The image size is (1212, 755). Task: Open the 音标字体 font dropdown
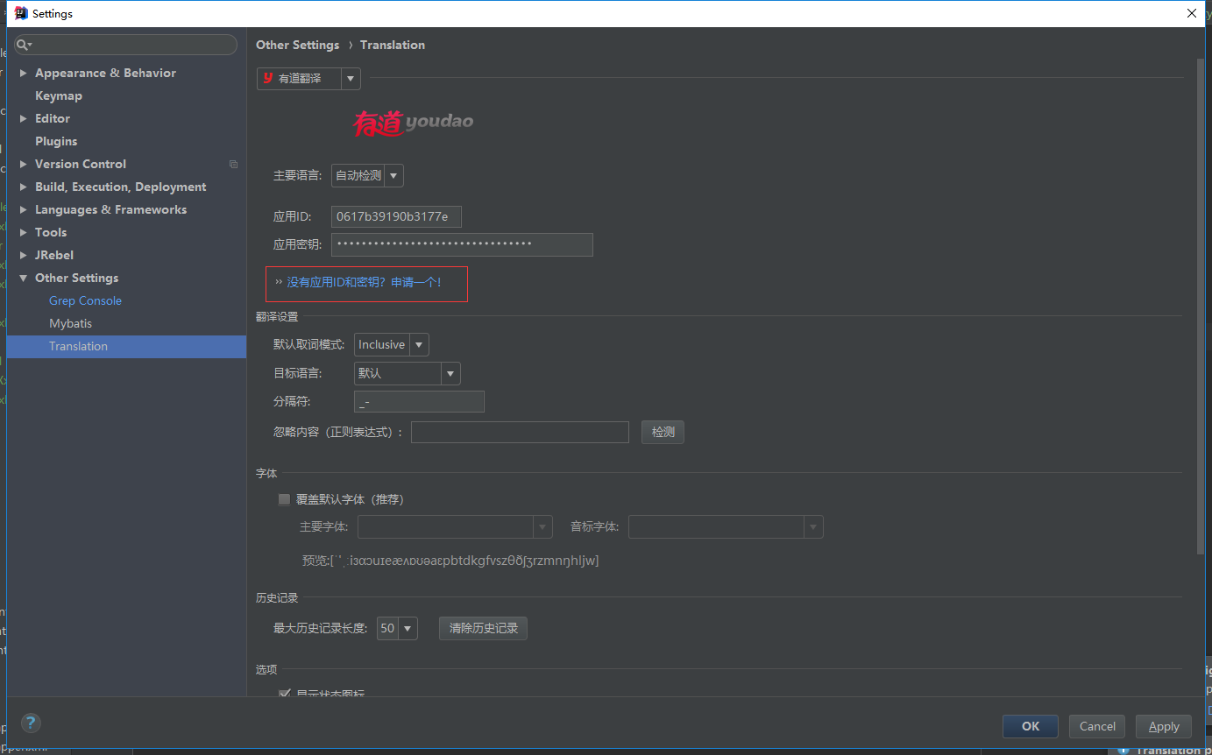point(726,526)
